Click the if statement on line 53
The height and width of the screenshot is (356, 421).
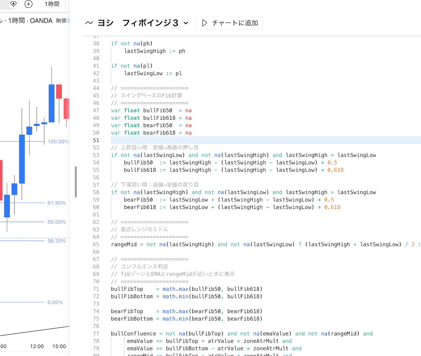tap(244, 155)
